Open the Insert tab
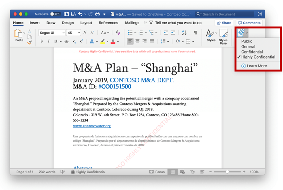 click(35, 23)
